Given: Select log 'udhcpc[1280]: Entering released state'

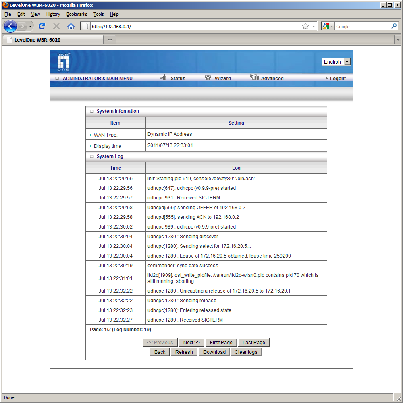Looking at the screenshot, I should click(189, 310).
